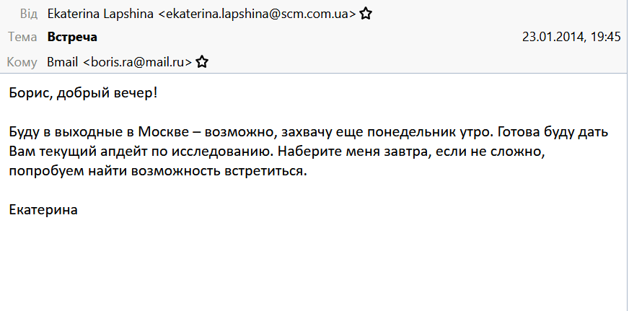Viewport: 629px width, 311px height.
Task: Click the signature "Екатерина"
Action: coord(43,210)
